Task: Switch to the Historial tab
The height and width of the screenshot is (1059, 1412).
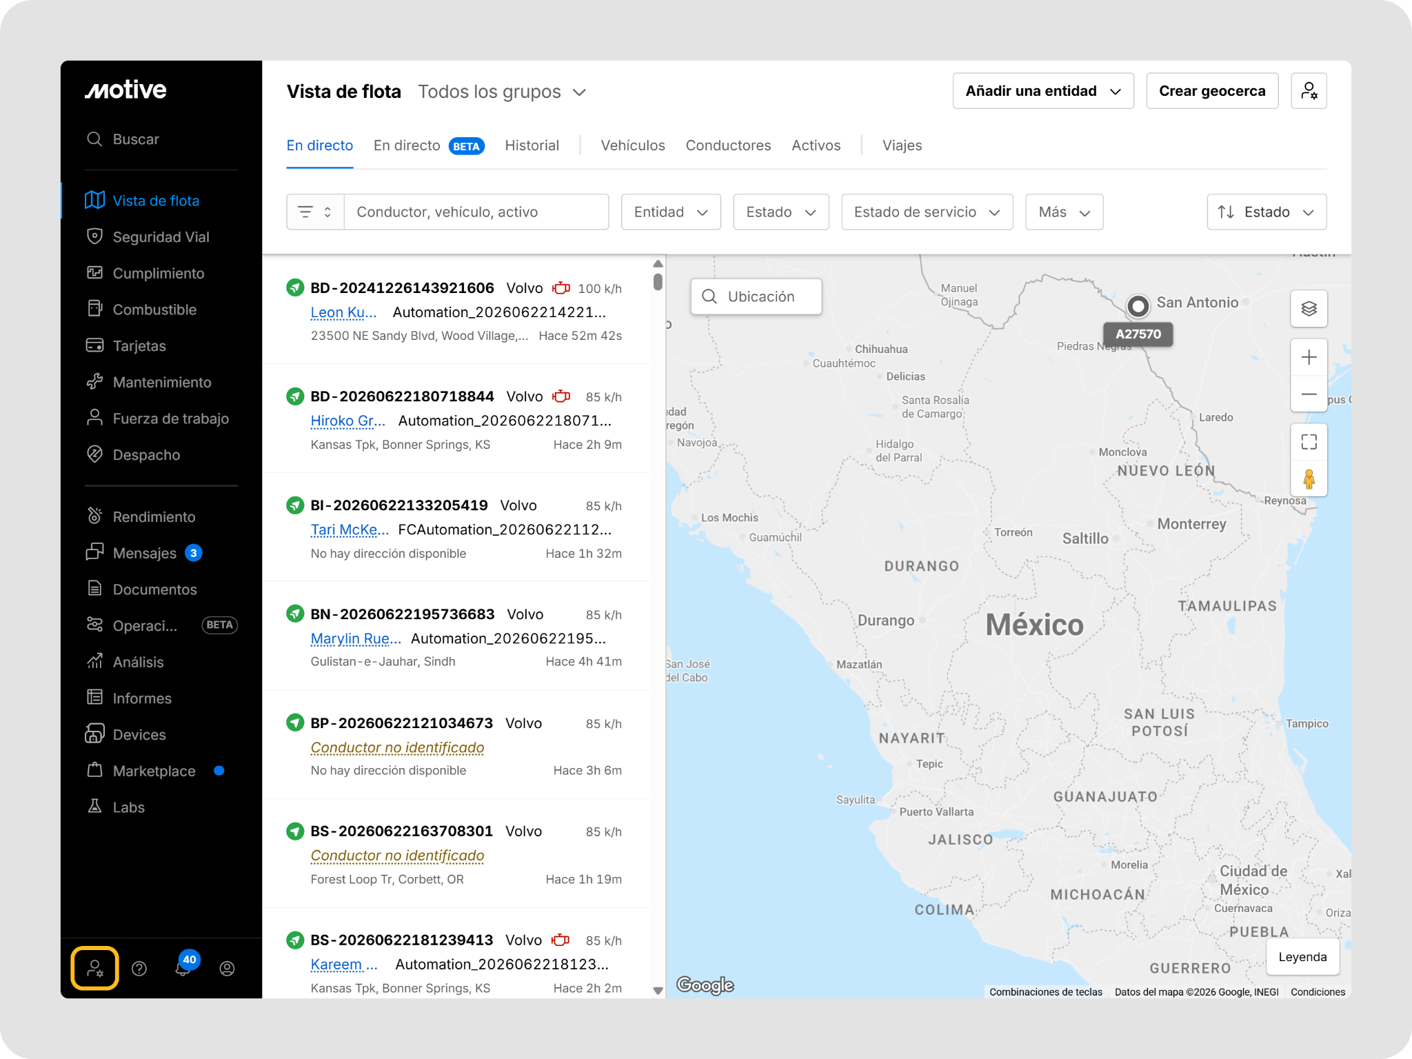Action: (532, 145)
